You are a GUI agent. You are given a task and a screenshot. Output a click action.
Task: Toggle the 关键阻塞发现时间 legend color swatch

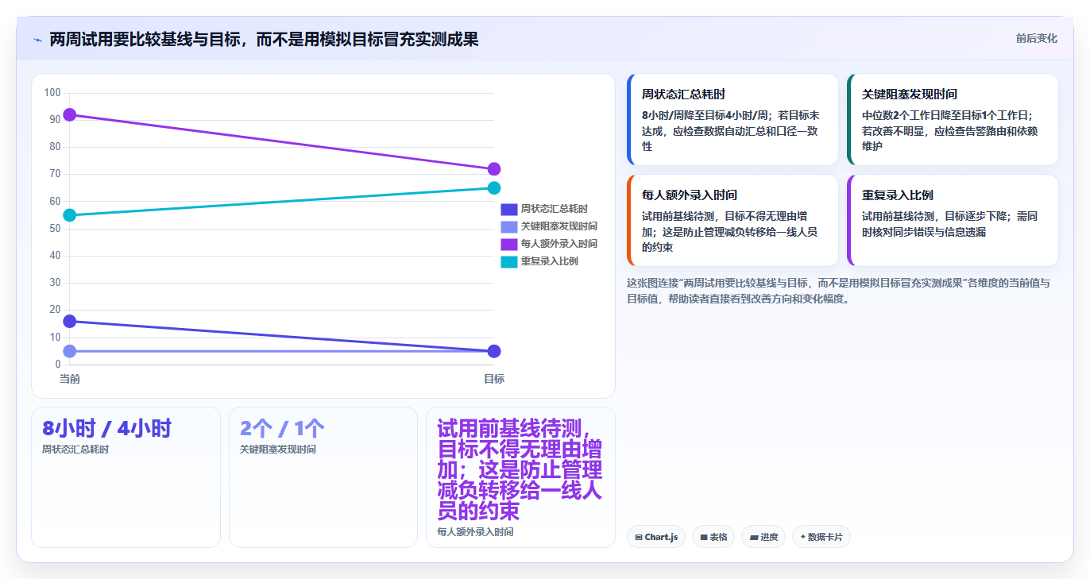508,226
